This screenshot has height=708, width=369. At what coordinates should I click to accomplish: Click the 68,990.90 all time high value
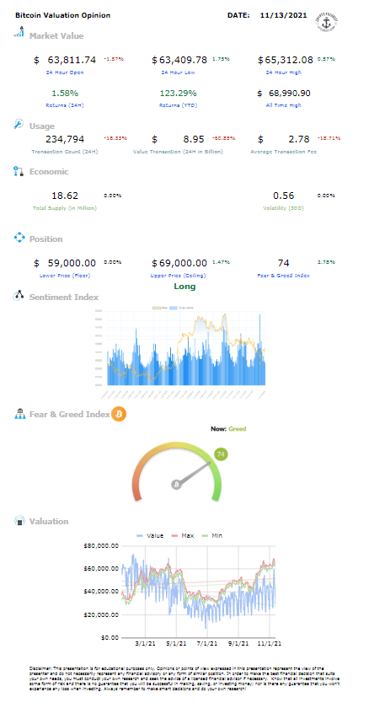tap(289, 93)
